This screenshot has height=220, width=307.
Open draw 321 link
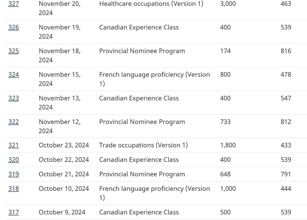(x=14, y=145)
